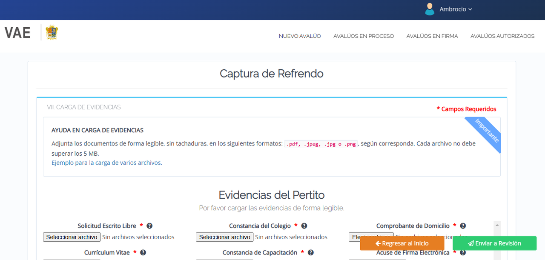545x260 pixels.
Task: Open Ejemplo para la carga de varios archivos link
Action: click(x=107, y=163)
